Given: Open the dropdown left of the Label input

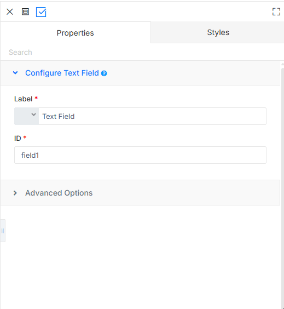Looking at the screenshot, I should click(x=27, y=116).
